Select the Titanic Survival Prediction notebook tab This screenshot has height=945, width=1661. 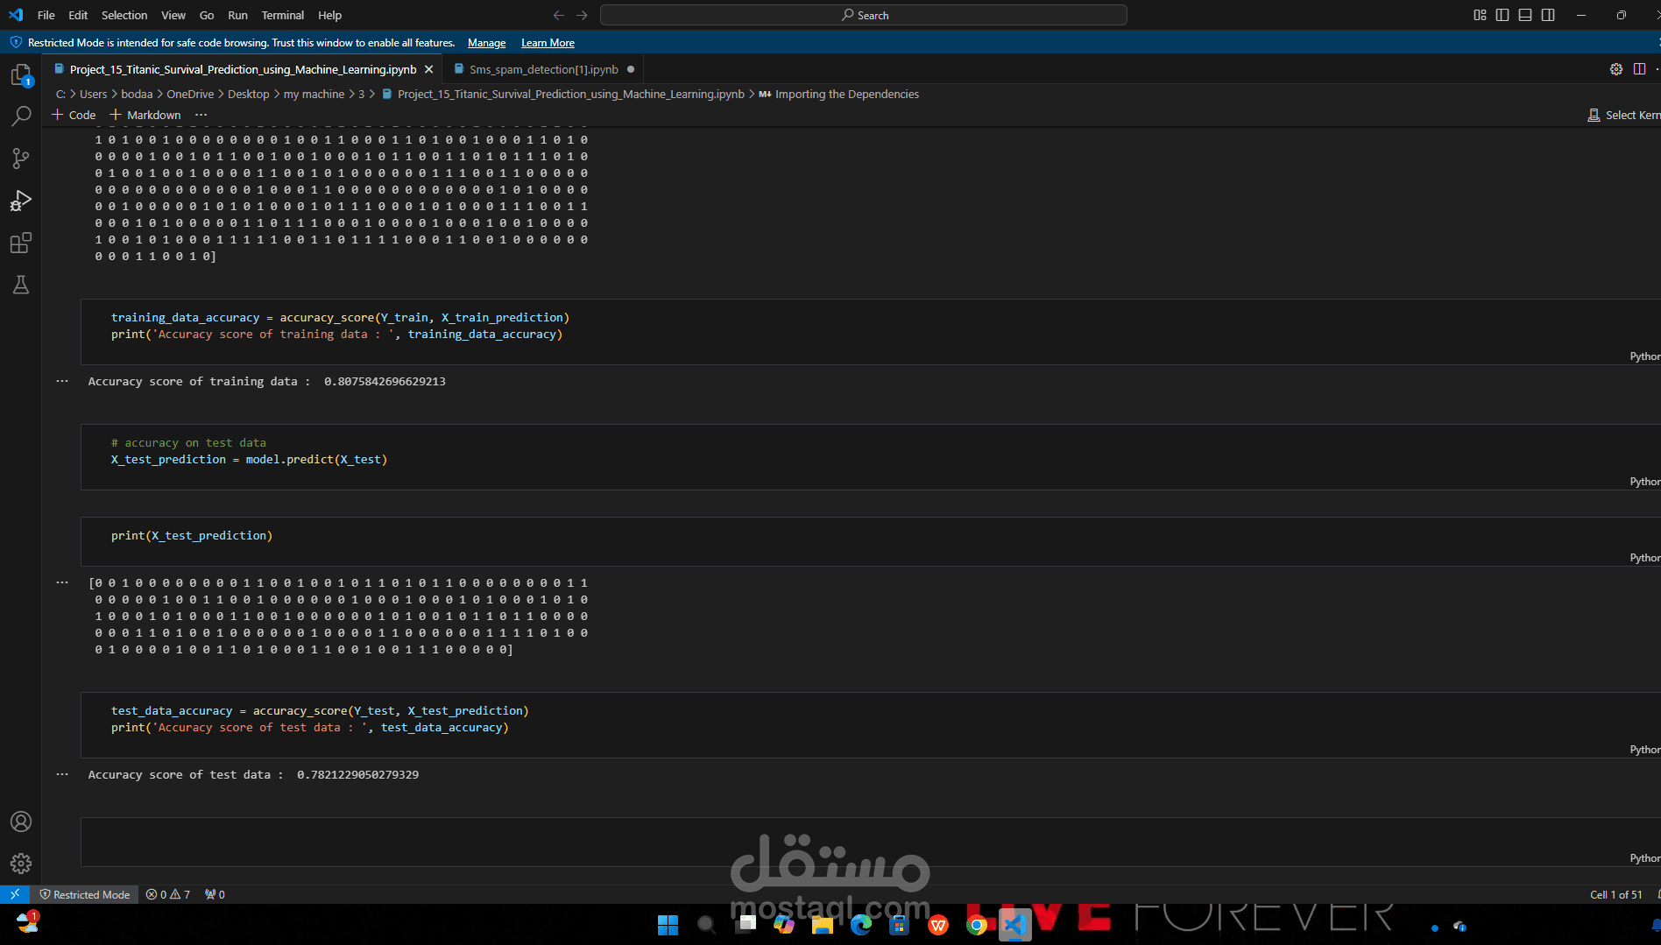tap(243, 69)
